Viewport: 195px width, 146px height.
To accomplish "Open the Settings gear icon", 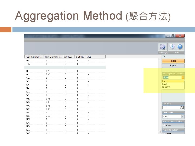I will 163,47.
